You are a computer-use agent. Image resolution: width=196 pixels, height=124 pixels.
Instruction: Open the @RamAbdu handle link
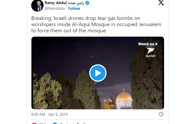point(55,9)
